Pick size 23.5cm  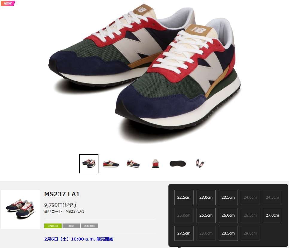click(x=228, y=198)
